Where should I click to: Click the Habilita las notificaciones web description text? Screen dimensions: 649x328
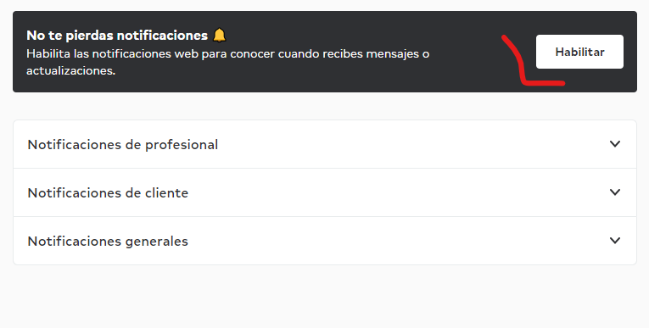(227, 62)
